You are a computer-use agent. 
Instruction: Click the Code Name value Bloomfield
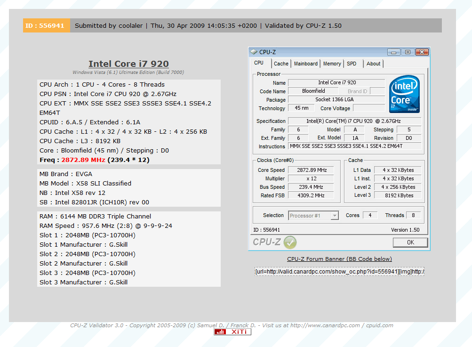313,91
